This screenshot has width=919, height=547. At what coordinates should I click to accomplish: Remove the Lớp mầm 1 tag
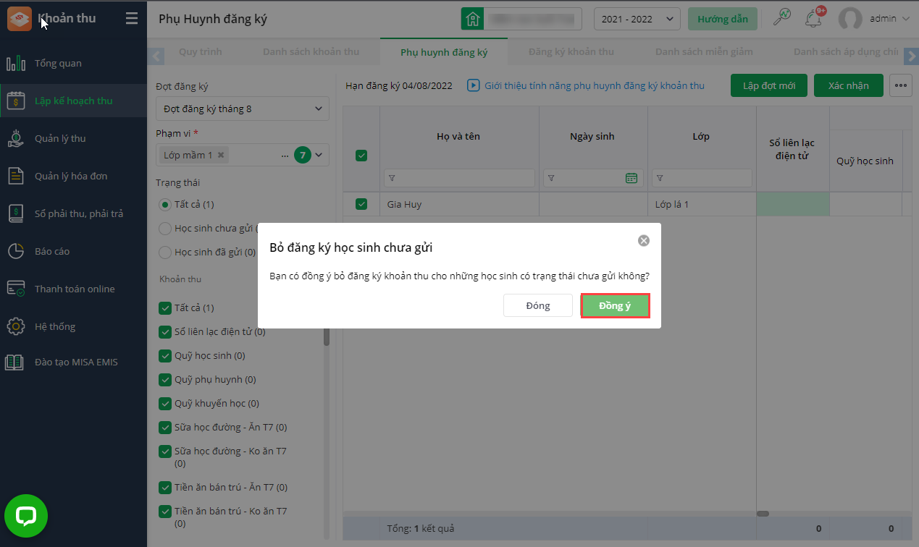pyautogui.click(x=221, y=155)
